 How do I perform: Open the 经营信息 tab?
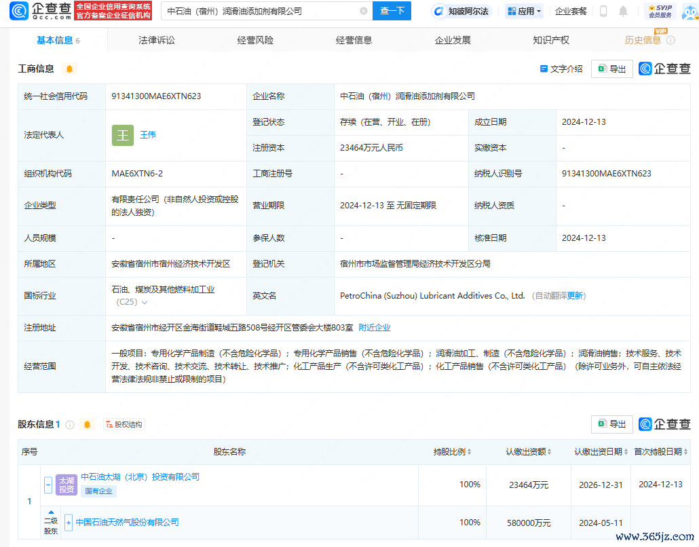point(354,40)
